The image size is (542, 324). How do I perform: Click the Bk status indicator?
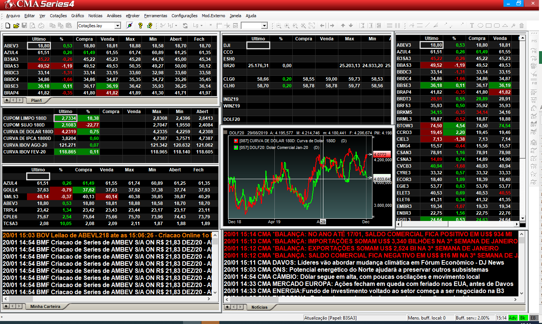523,318
